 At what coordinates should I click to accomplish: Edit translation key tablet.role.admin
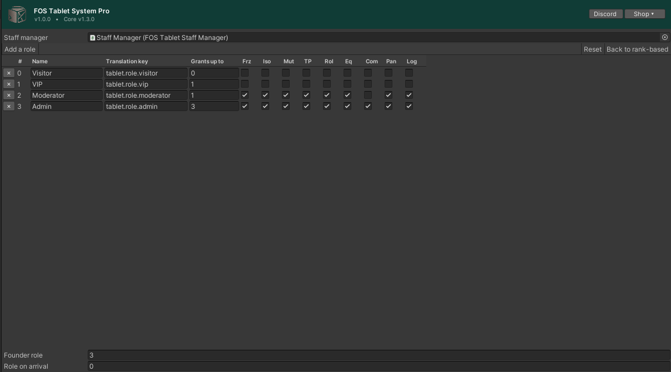tap(146, 106)
